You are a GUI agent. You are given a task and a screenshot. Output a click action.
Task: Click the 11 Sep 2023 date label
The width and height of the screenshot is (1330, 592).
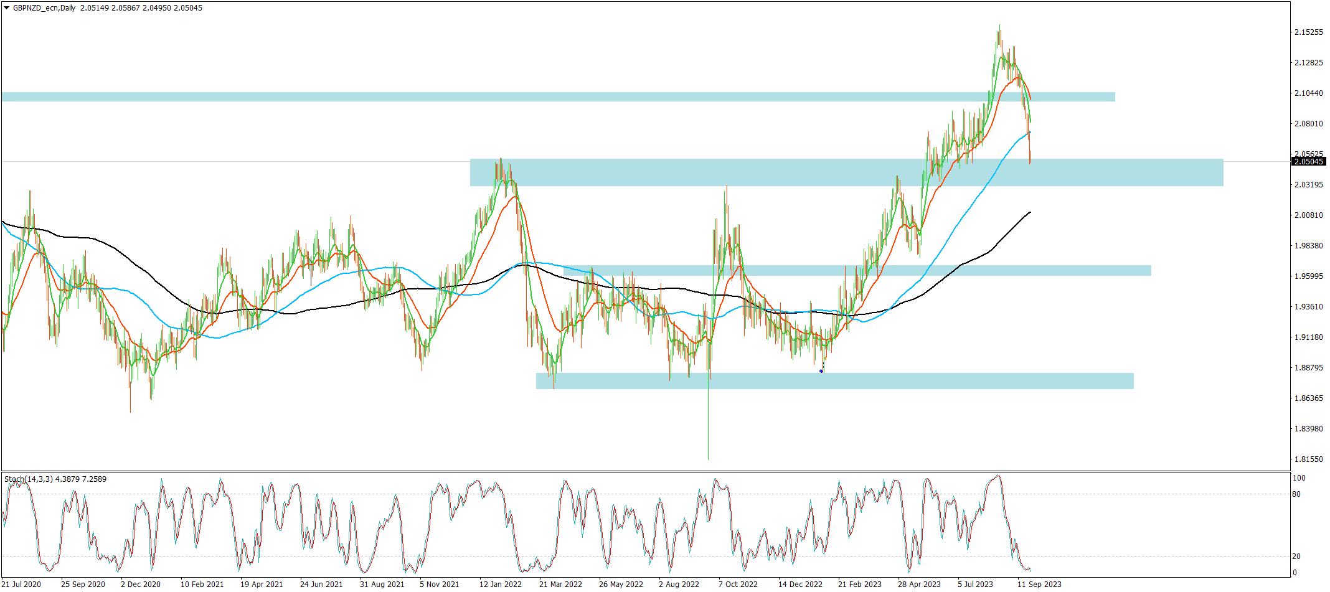click(1039, 585)
